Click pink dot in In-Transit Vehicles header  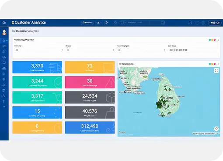point(215,64)
